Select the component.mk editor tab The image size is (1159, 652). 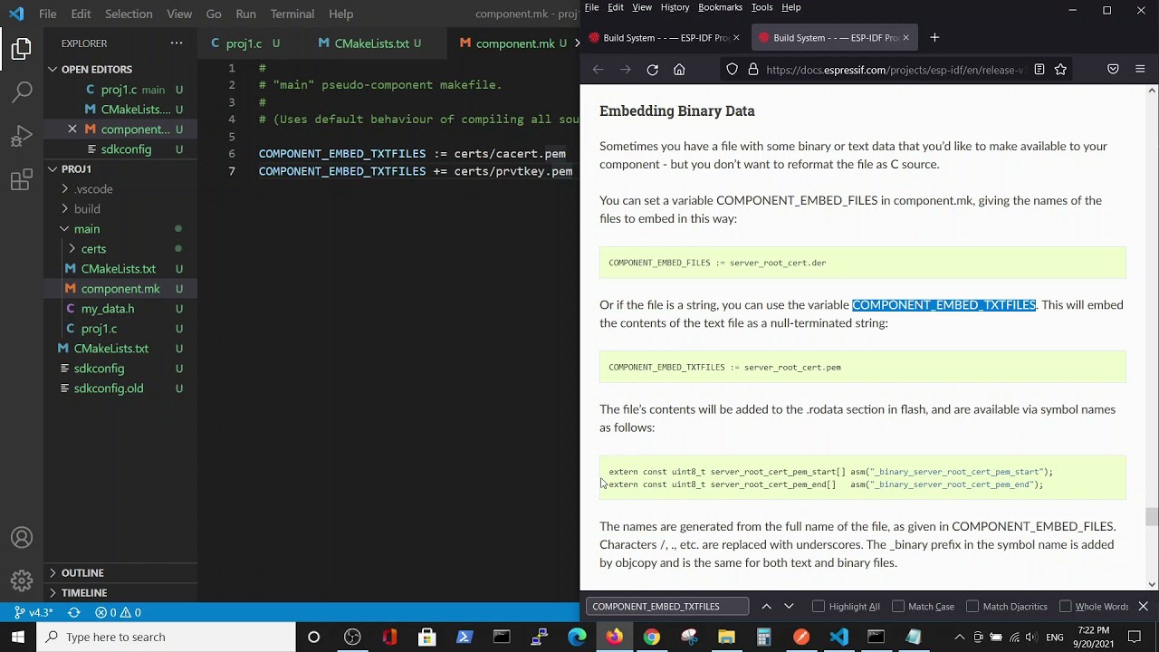tap(514, 43)
